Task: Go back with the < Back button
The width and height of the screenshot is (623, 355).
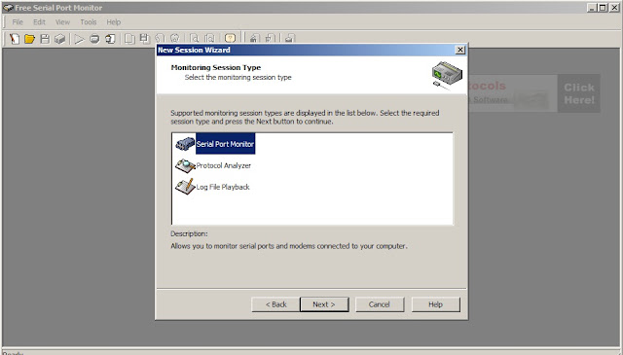Action: click(275, 304)
